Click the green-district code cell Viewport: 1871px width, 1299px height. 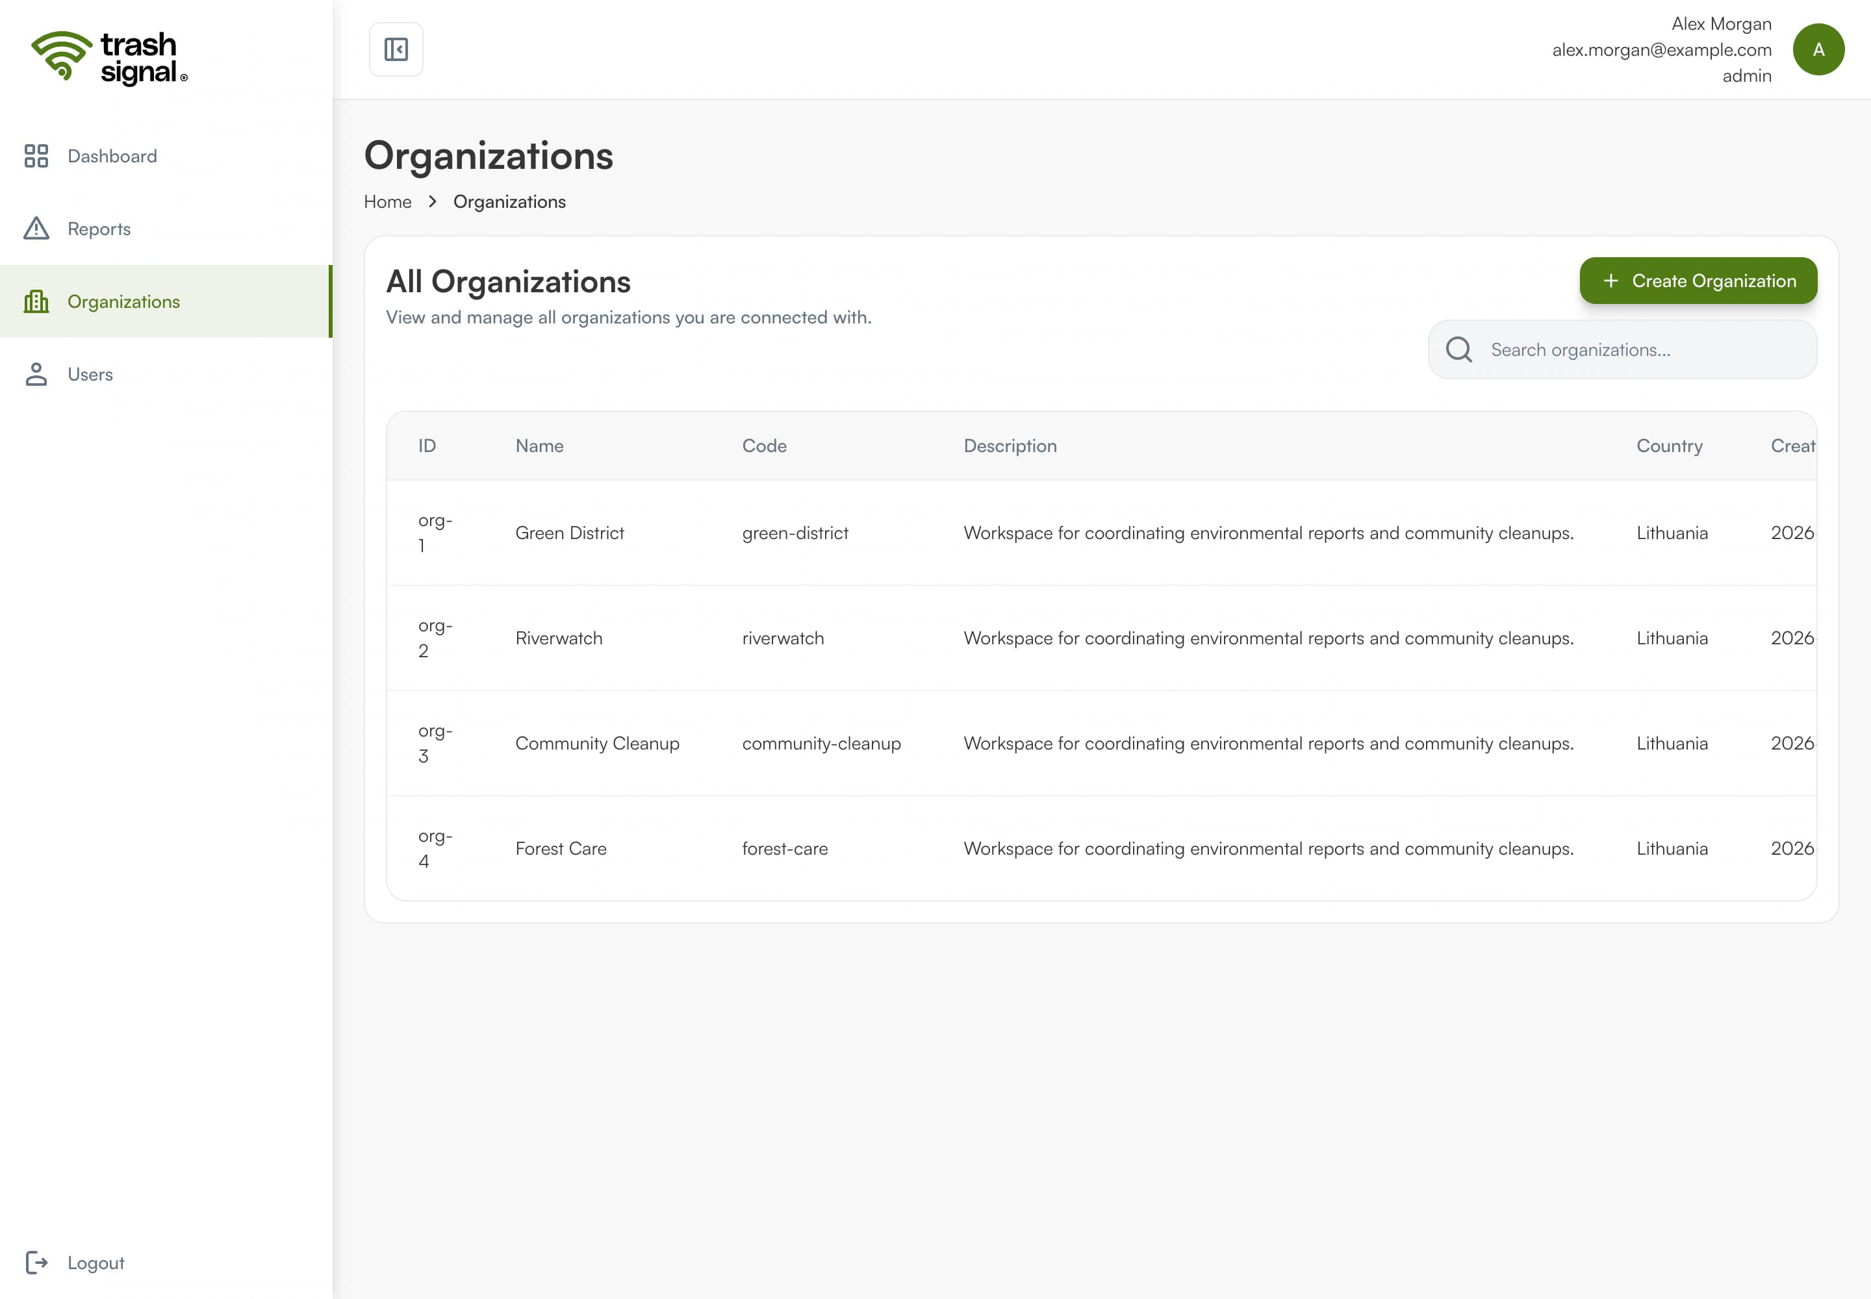[x=795, y=533]
